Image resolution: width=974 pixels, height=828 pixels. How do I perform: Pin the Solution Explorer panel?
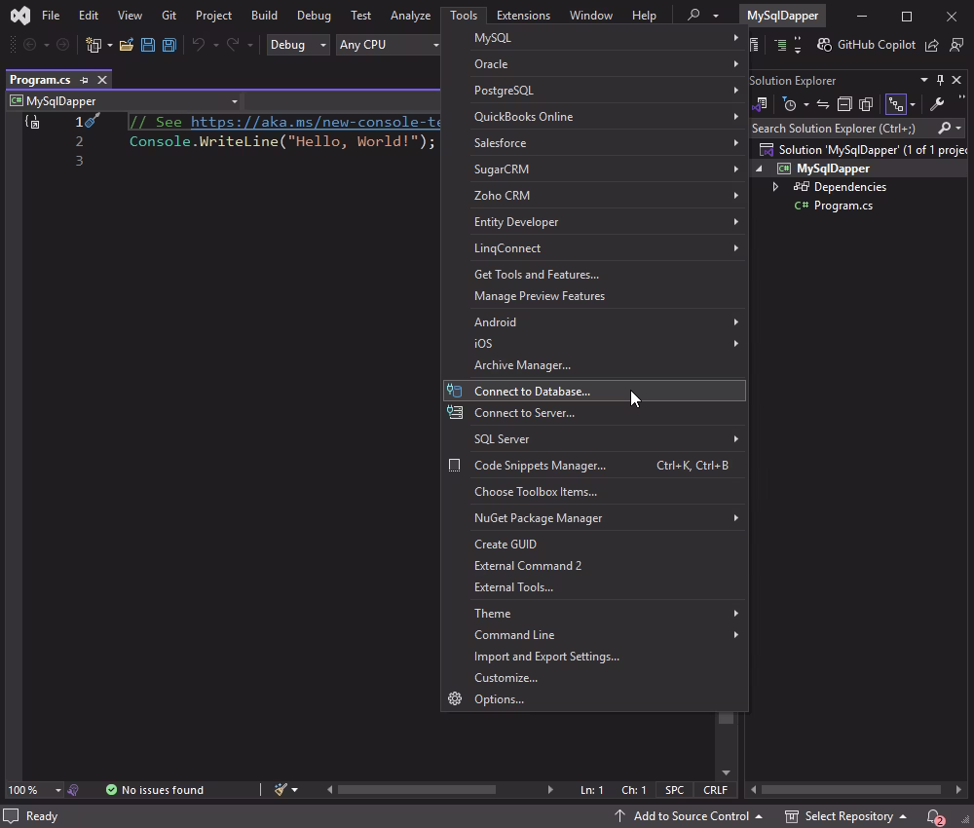point(942,80)
